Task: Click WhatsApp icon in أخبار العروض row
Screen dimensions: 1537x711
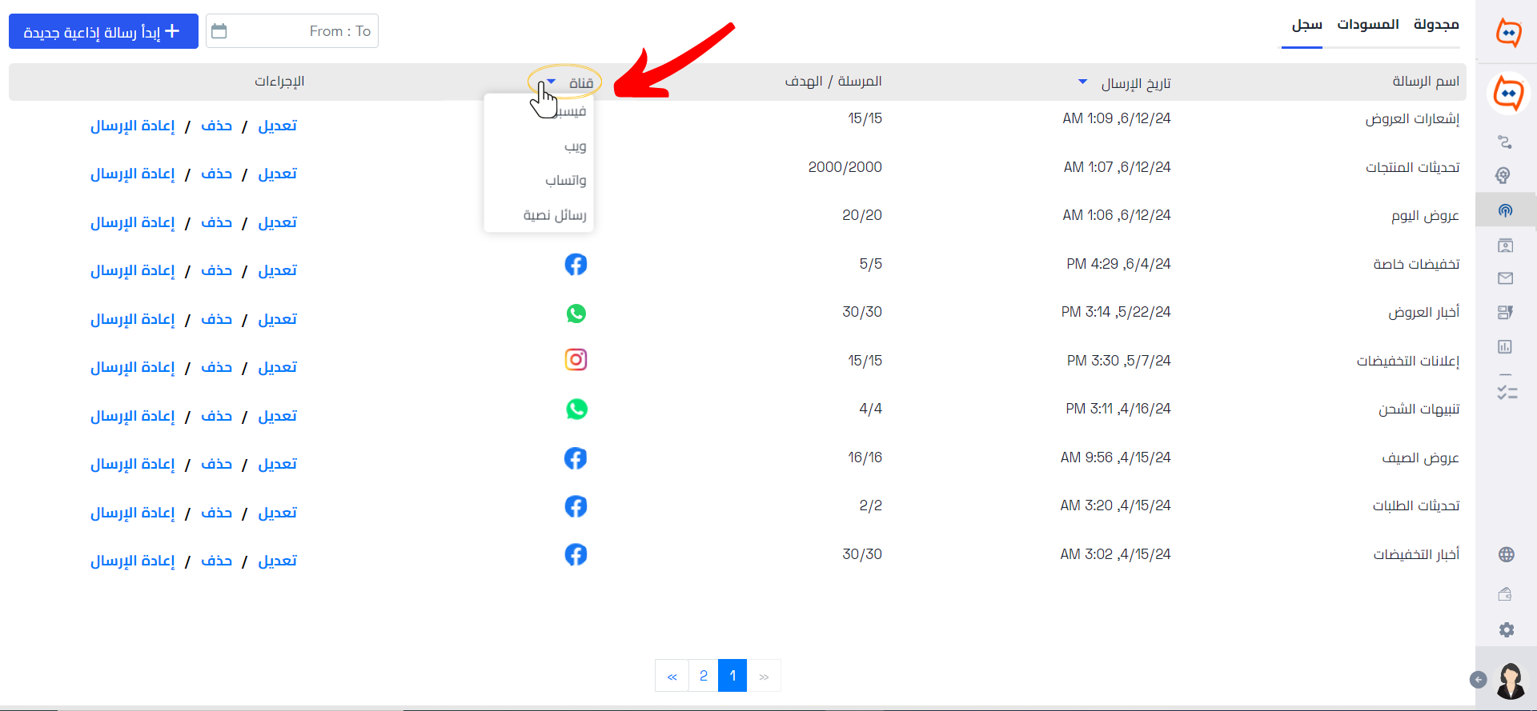Action: click(x=576, y=313)
